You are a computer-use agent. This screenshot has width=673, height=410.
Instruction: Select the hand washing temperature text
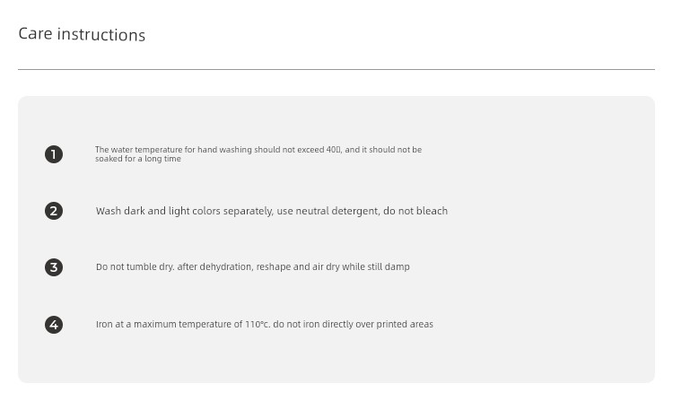click(258, 153)
